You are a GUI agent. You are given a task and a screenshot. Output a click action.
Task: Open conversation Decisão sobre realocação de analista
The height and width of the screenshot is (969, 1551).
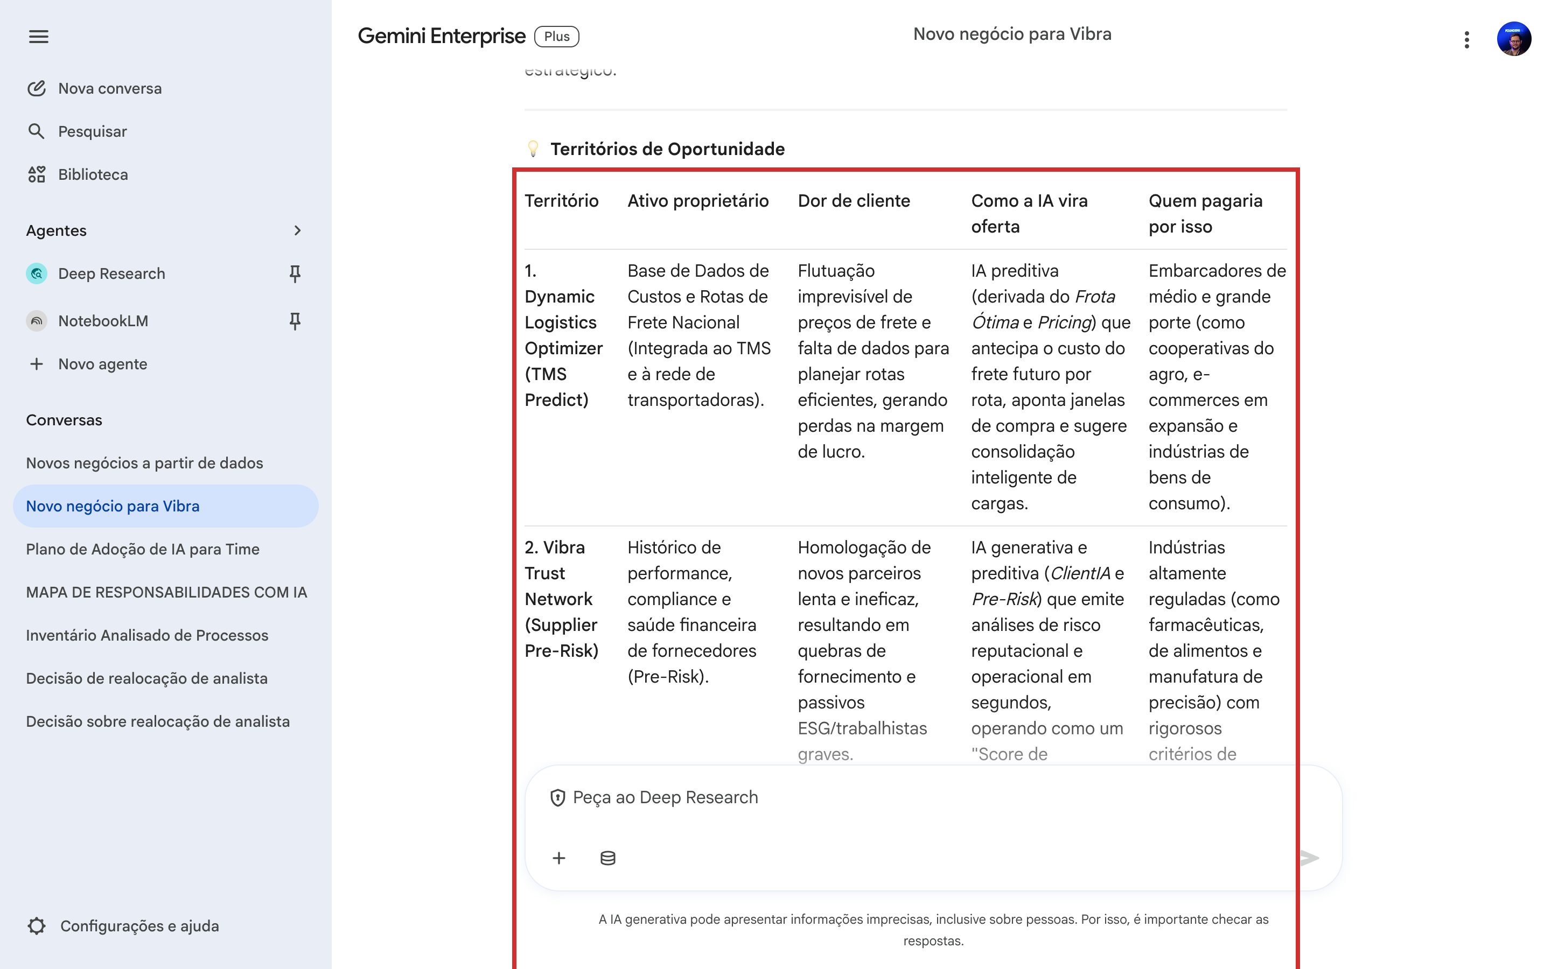tap(158, 721)
